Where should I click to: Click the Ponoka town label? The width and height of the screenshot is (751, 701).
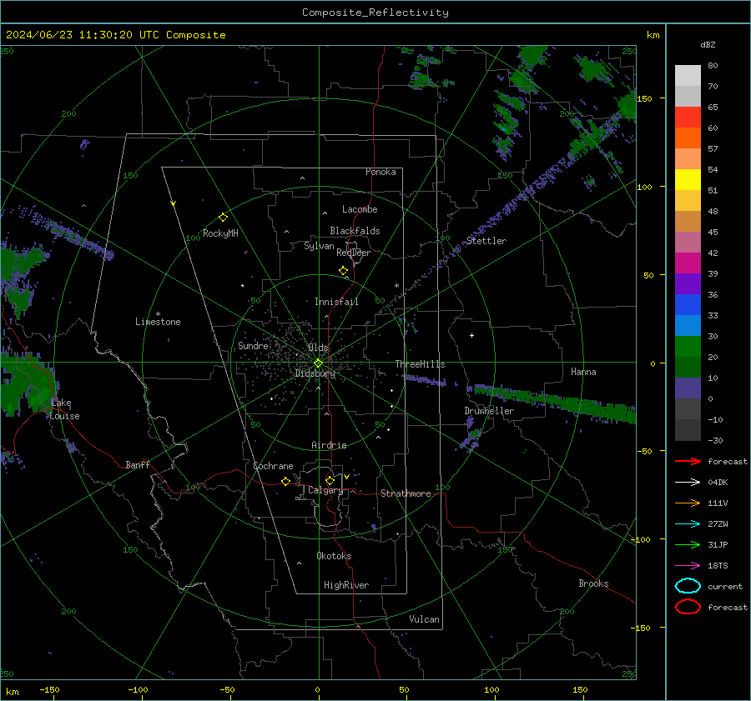pyautogui.click(x=381, y=172)
